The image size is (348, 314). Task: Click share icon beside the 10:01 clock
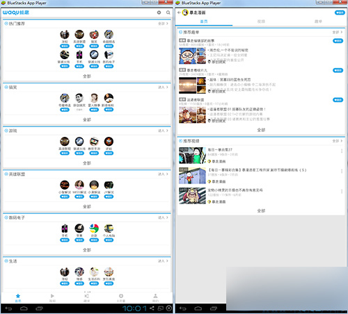pos(152,308)
